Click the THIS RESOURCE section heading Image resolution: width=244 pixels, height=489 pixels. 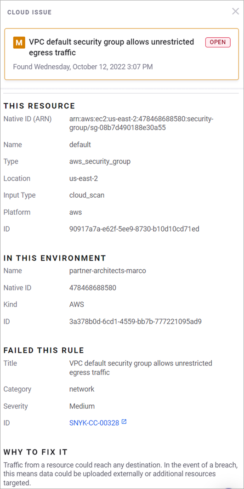pyautogui.click(x=39, y=106)
